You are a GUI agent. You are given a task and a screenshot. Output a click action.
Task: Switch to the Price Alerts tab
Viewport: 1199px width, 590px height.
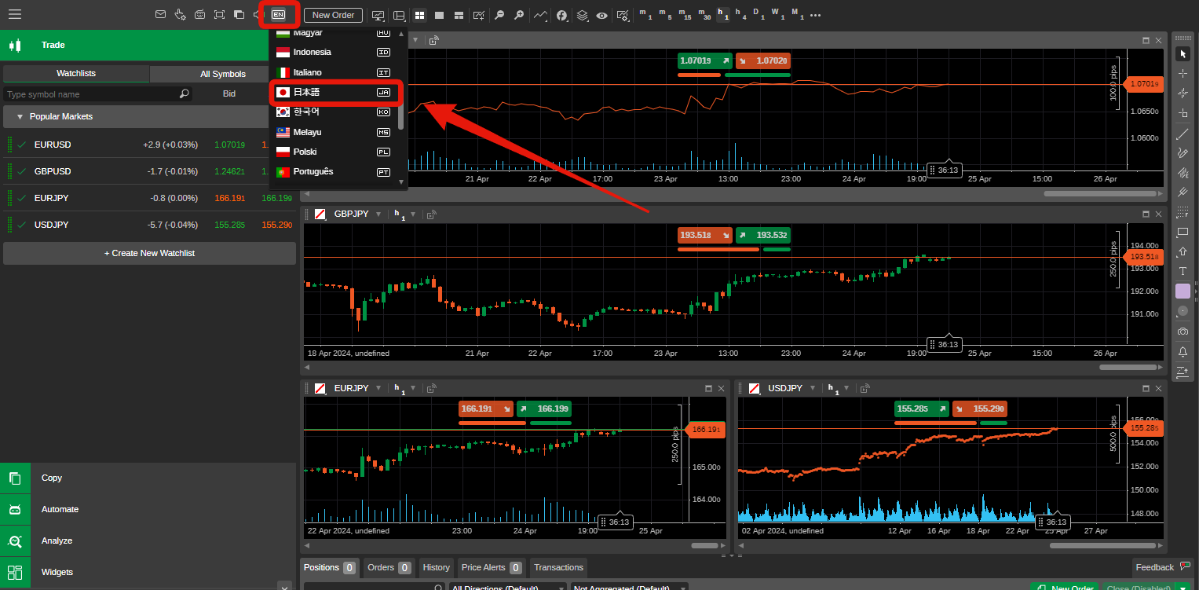coord(492,567)
